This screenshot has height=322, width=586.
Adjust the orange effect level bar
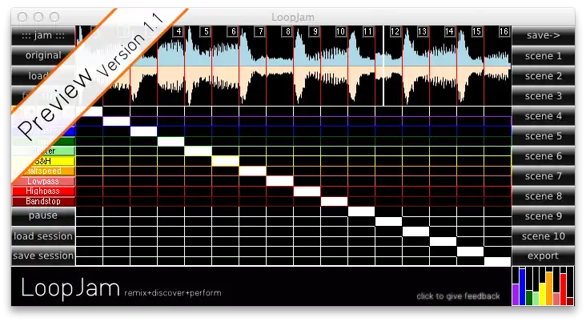pos(549,288)
